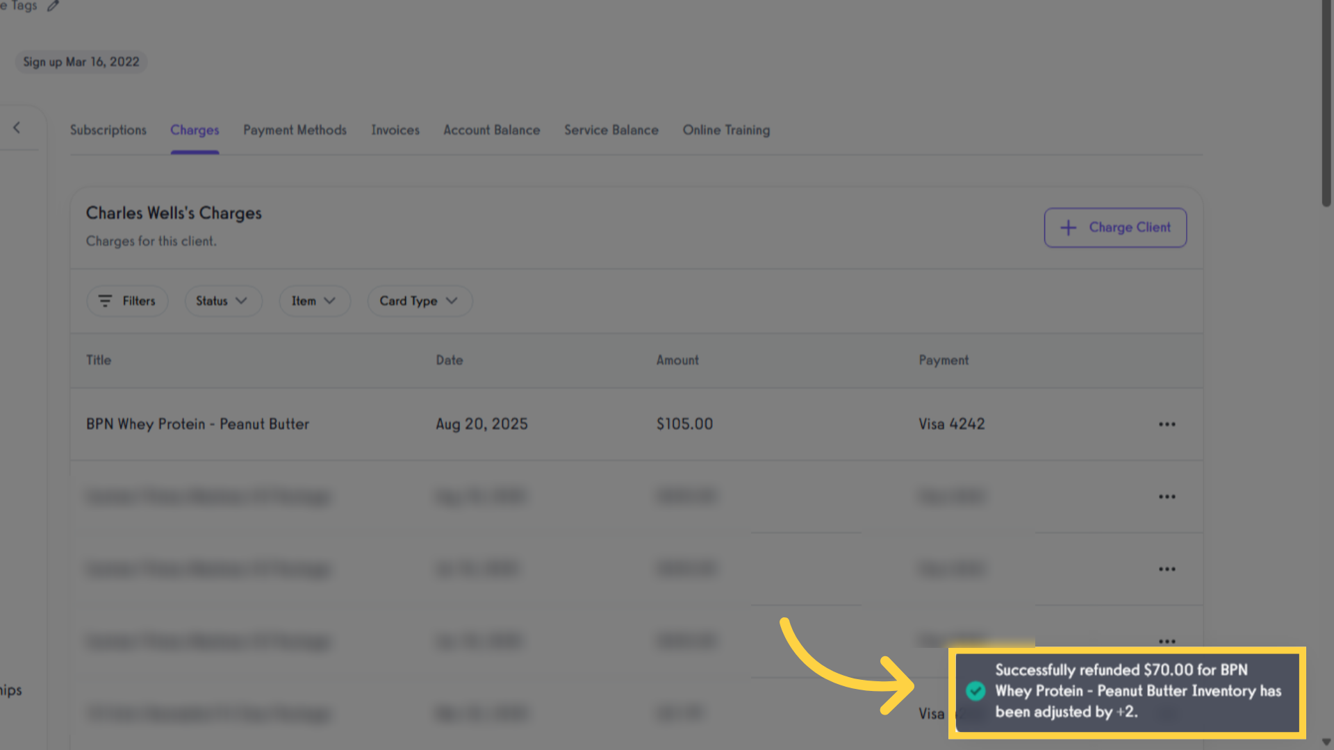The height and width of the screenshot is (750, 1334).
Task: Open the Subscriptions tab
Action: [x=108, y=130]
